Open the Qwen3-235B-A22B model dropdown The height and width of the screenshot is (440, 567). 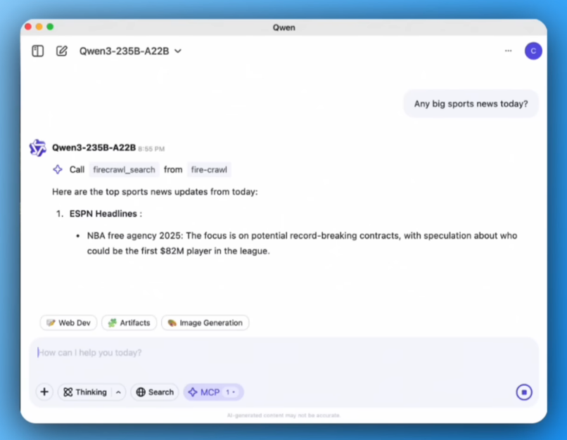pyautogui.click(x=130, y=51)
